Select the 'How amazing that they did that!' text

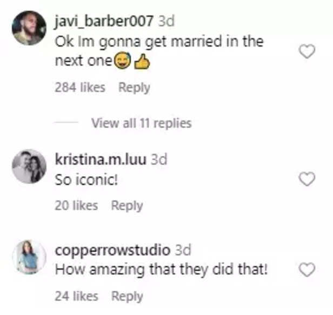coord(161,269)
